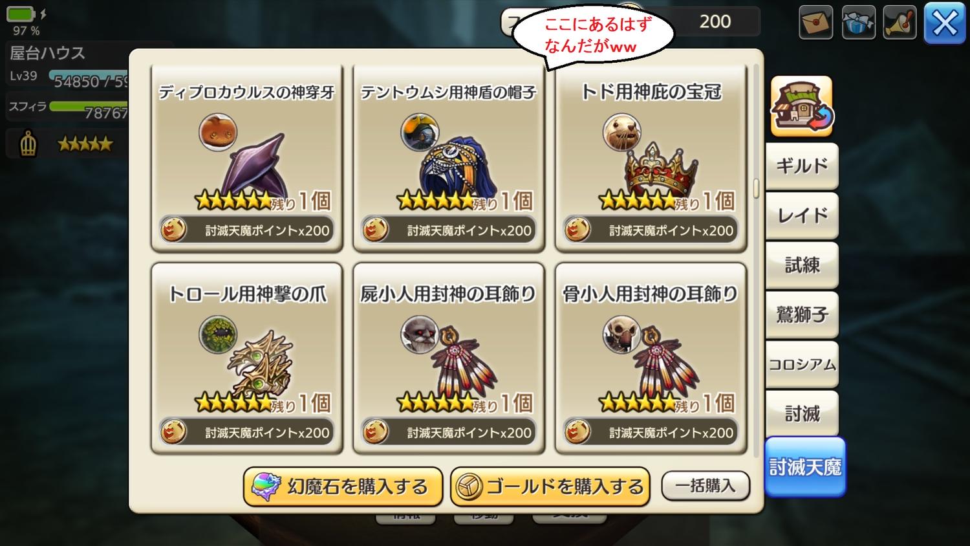This screenshot has width=970, height=546.
Task: Switch to the 鷲獅子 tab
Action: click(802, 314)
